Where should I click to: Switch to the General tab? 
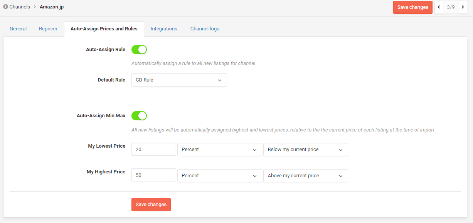coord(18,29)
